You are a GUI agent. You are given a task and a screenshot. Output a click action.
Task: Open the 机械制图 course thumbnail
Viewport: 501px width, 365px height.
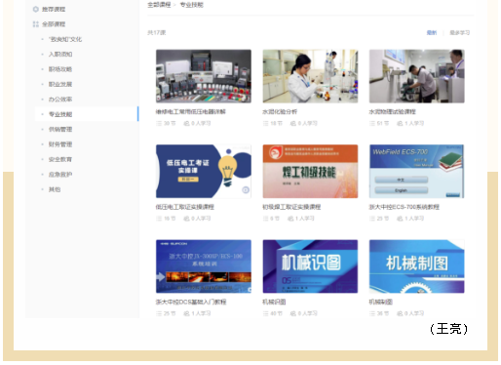(x=417, y=266)
